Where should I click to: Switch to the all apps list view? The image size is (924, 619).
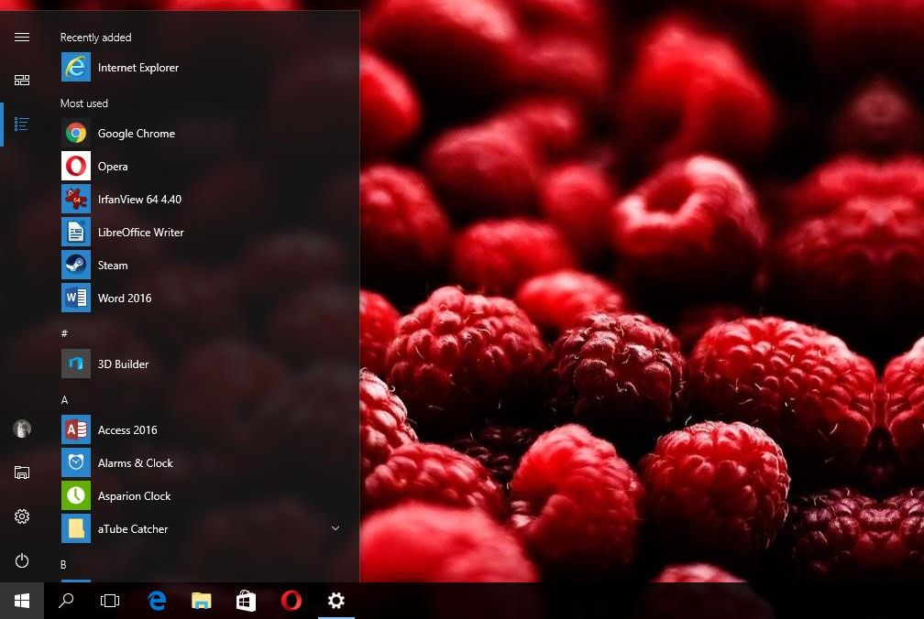tap(22, 125)
